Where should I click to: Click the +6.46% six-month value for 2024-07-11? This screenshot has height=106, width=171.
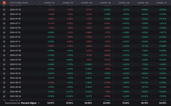click(x=145, y=42)
